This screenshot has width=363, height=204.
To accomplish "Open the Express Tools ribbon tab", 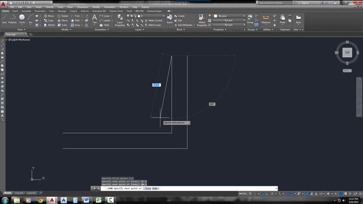I will [116, 11].
